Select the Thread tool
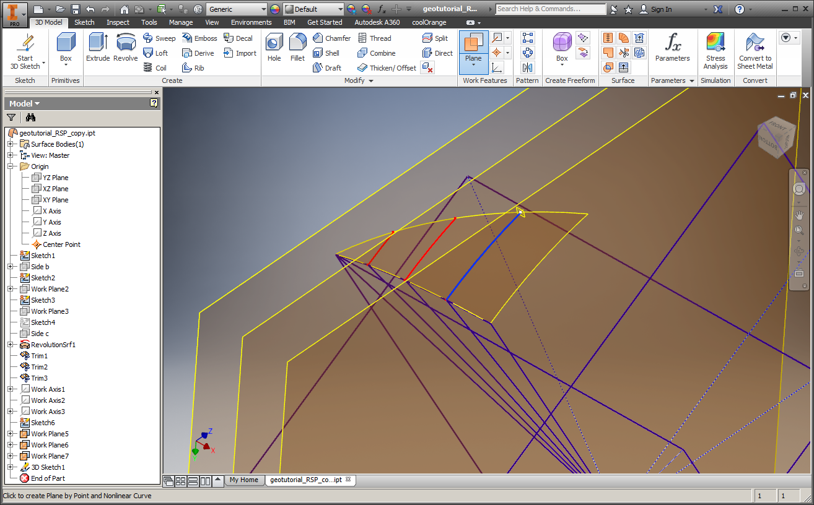The width and height of the screenshot is (814, 505). click(374, 38)
